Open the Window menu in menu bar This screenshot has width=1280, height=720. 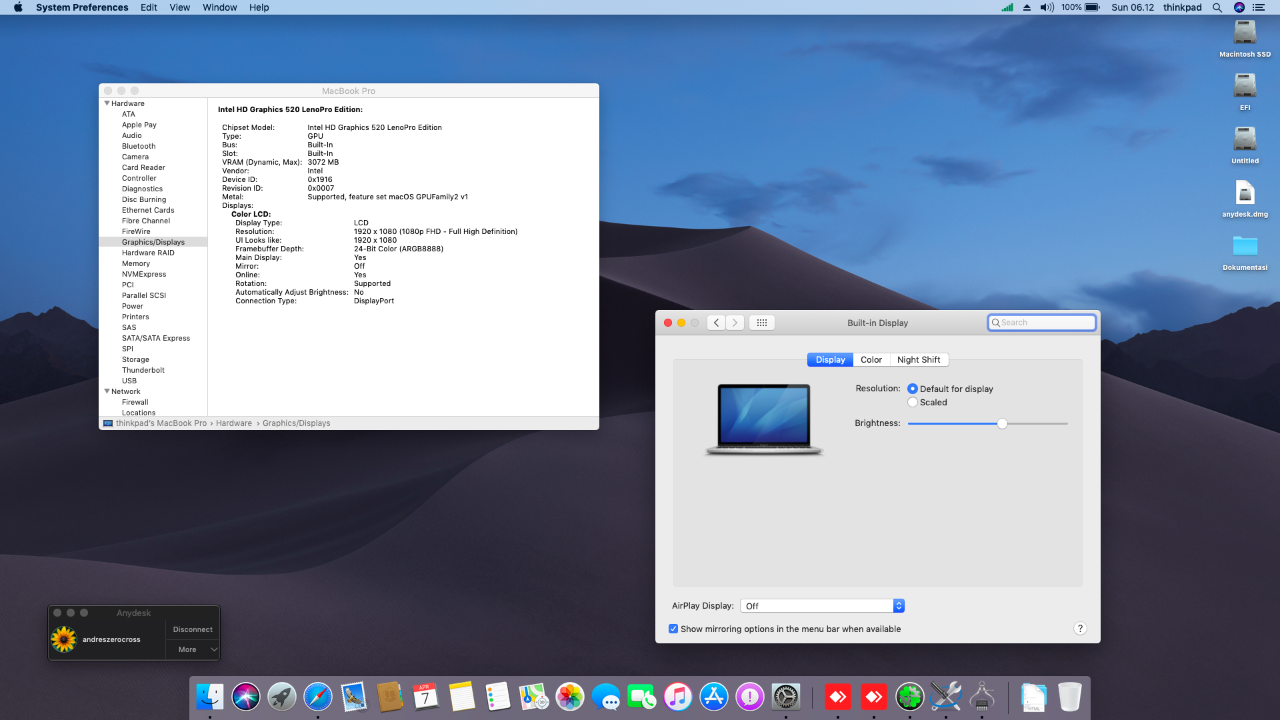(x=219, y=7)
